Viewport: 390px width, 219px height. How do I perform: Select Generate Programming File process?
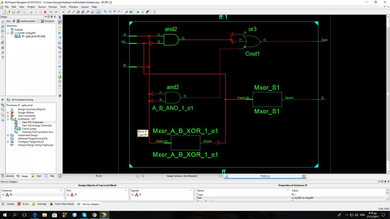tap(32, 139)
